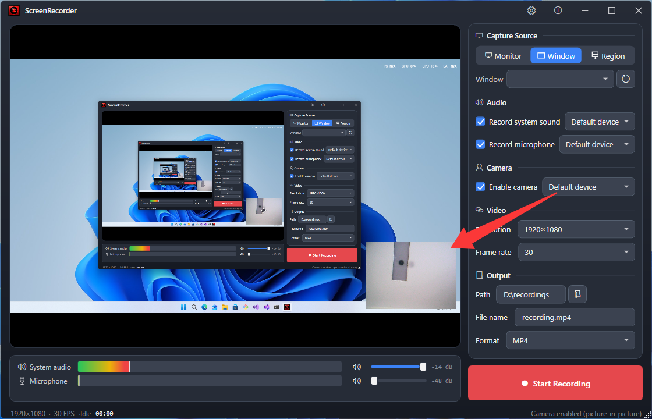Open the settings gear in the title bar
Screen dimensions: 652x419
531,10
